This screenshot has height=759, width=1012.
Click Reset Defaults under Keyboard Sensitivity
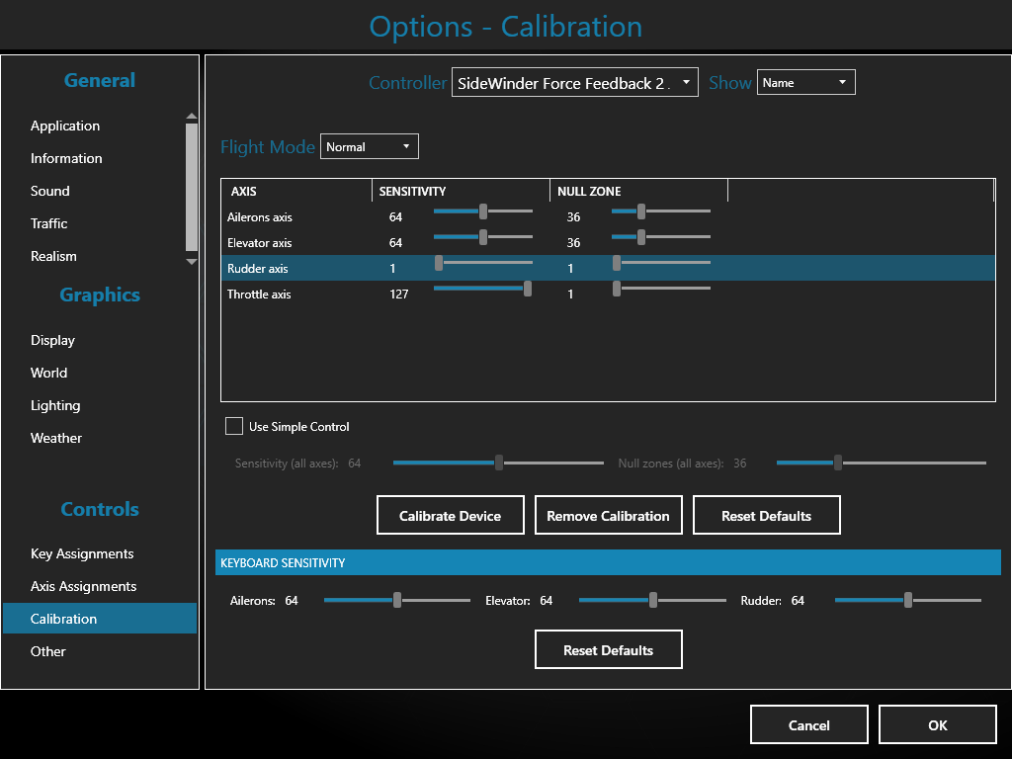609,649
